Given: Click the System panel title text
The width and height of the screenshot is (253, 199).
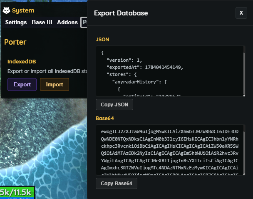Looking at the screenshot, I should pyautogui.click(x=23, y=10).
